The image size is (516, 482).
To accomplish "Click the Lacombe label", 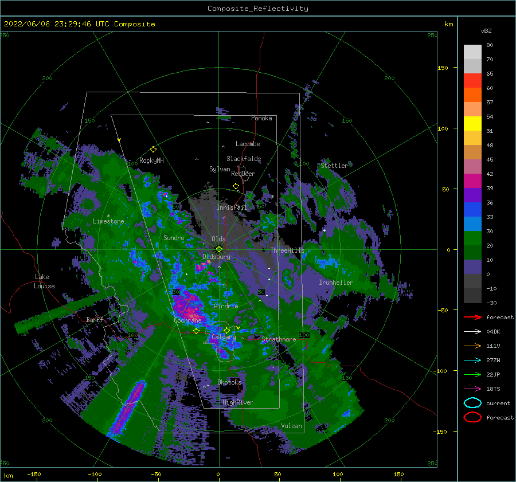I will click(x=248, y=144).
